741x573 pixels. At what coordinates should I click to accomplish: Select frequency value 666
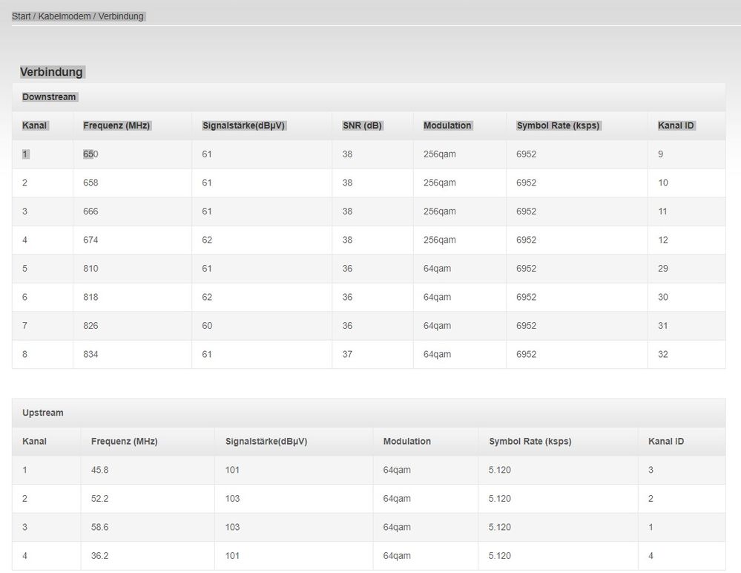(90, 212)
